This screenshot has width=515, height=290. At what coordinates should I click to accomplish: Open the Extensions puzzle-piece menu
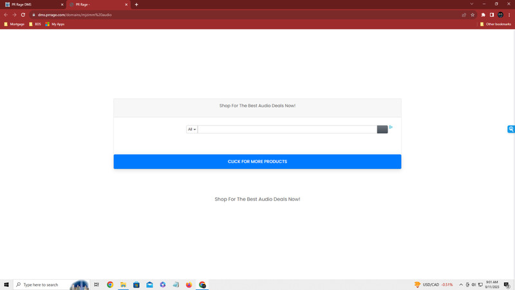483,15
